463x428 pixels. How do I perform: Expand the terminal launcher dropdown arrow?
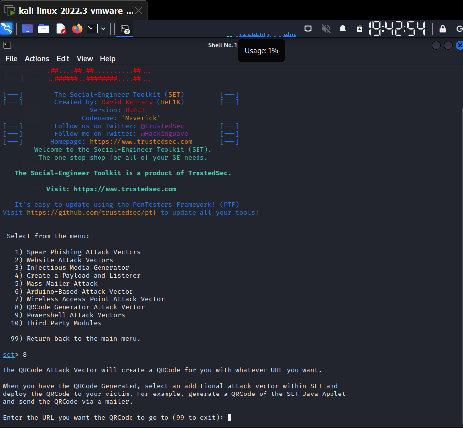[103, 29]
